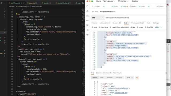Expand the Workspaces menu
The width and height of the screenshot is (171, 96).
[x=109, y=1]
